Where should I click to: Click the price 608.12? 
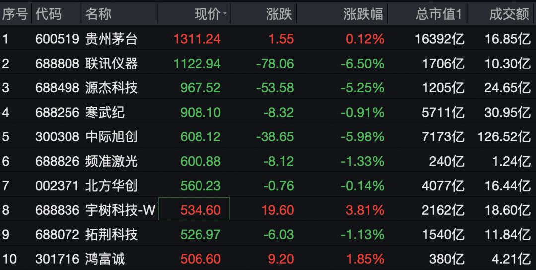(201, 136)
